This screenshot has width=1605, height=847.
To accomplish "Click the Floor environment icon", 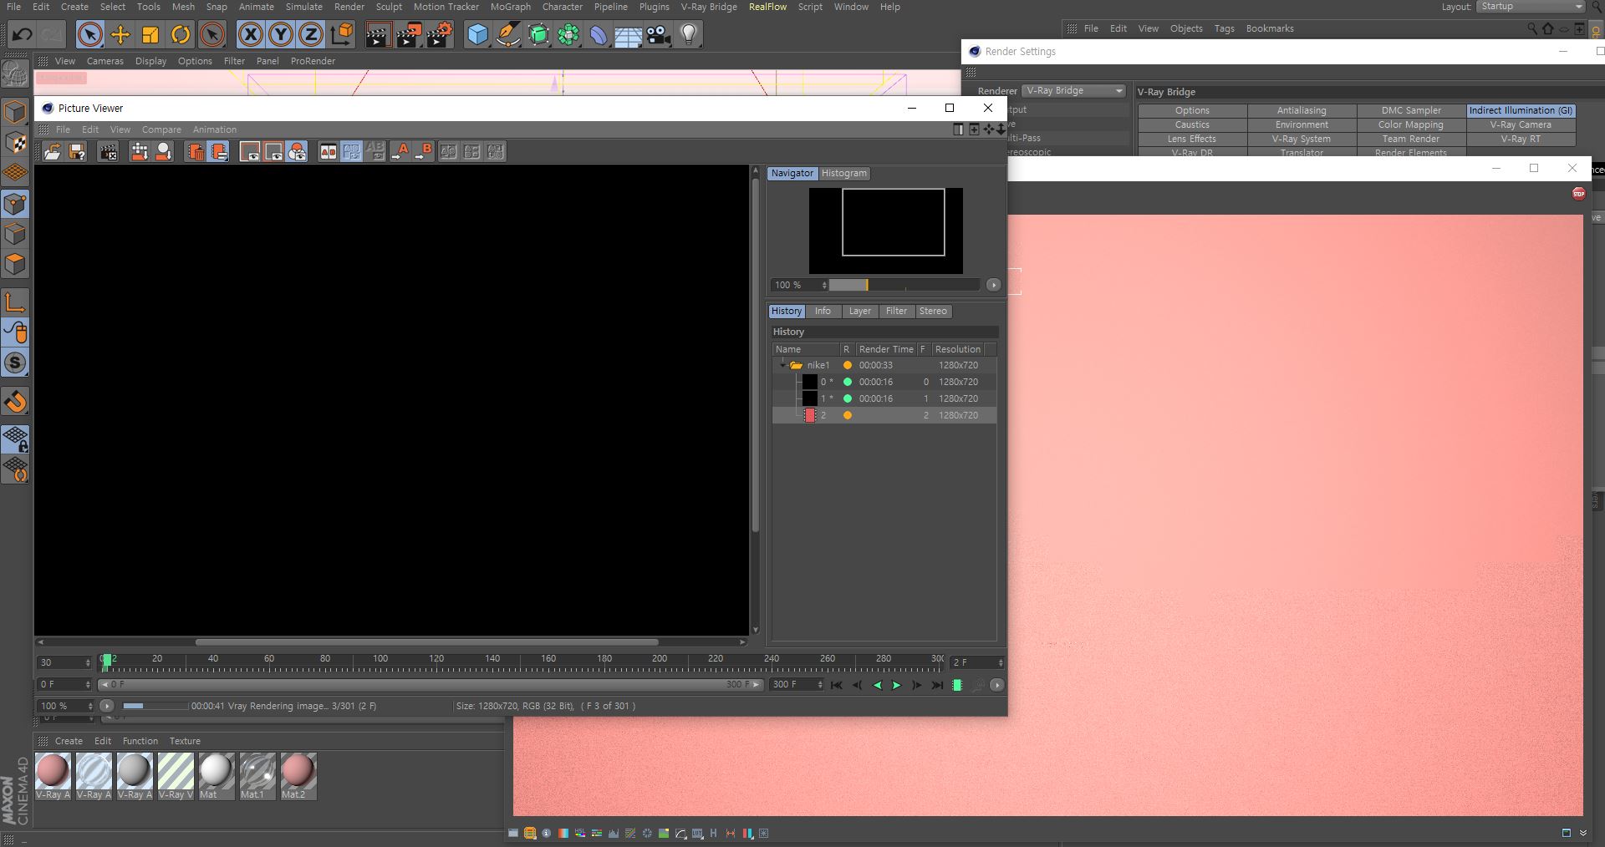I will (629, 35).
